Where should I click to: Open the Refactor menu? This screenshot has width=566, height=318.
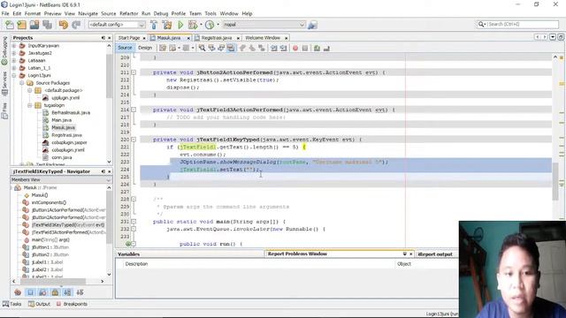tap(128, 13)
